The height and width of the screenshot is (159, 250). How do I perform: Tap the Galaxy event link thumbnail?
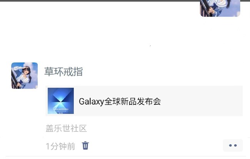[61, 101]
